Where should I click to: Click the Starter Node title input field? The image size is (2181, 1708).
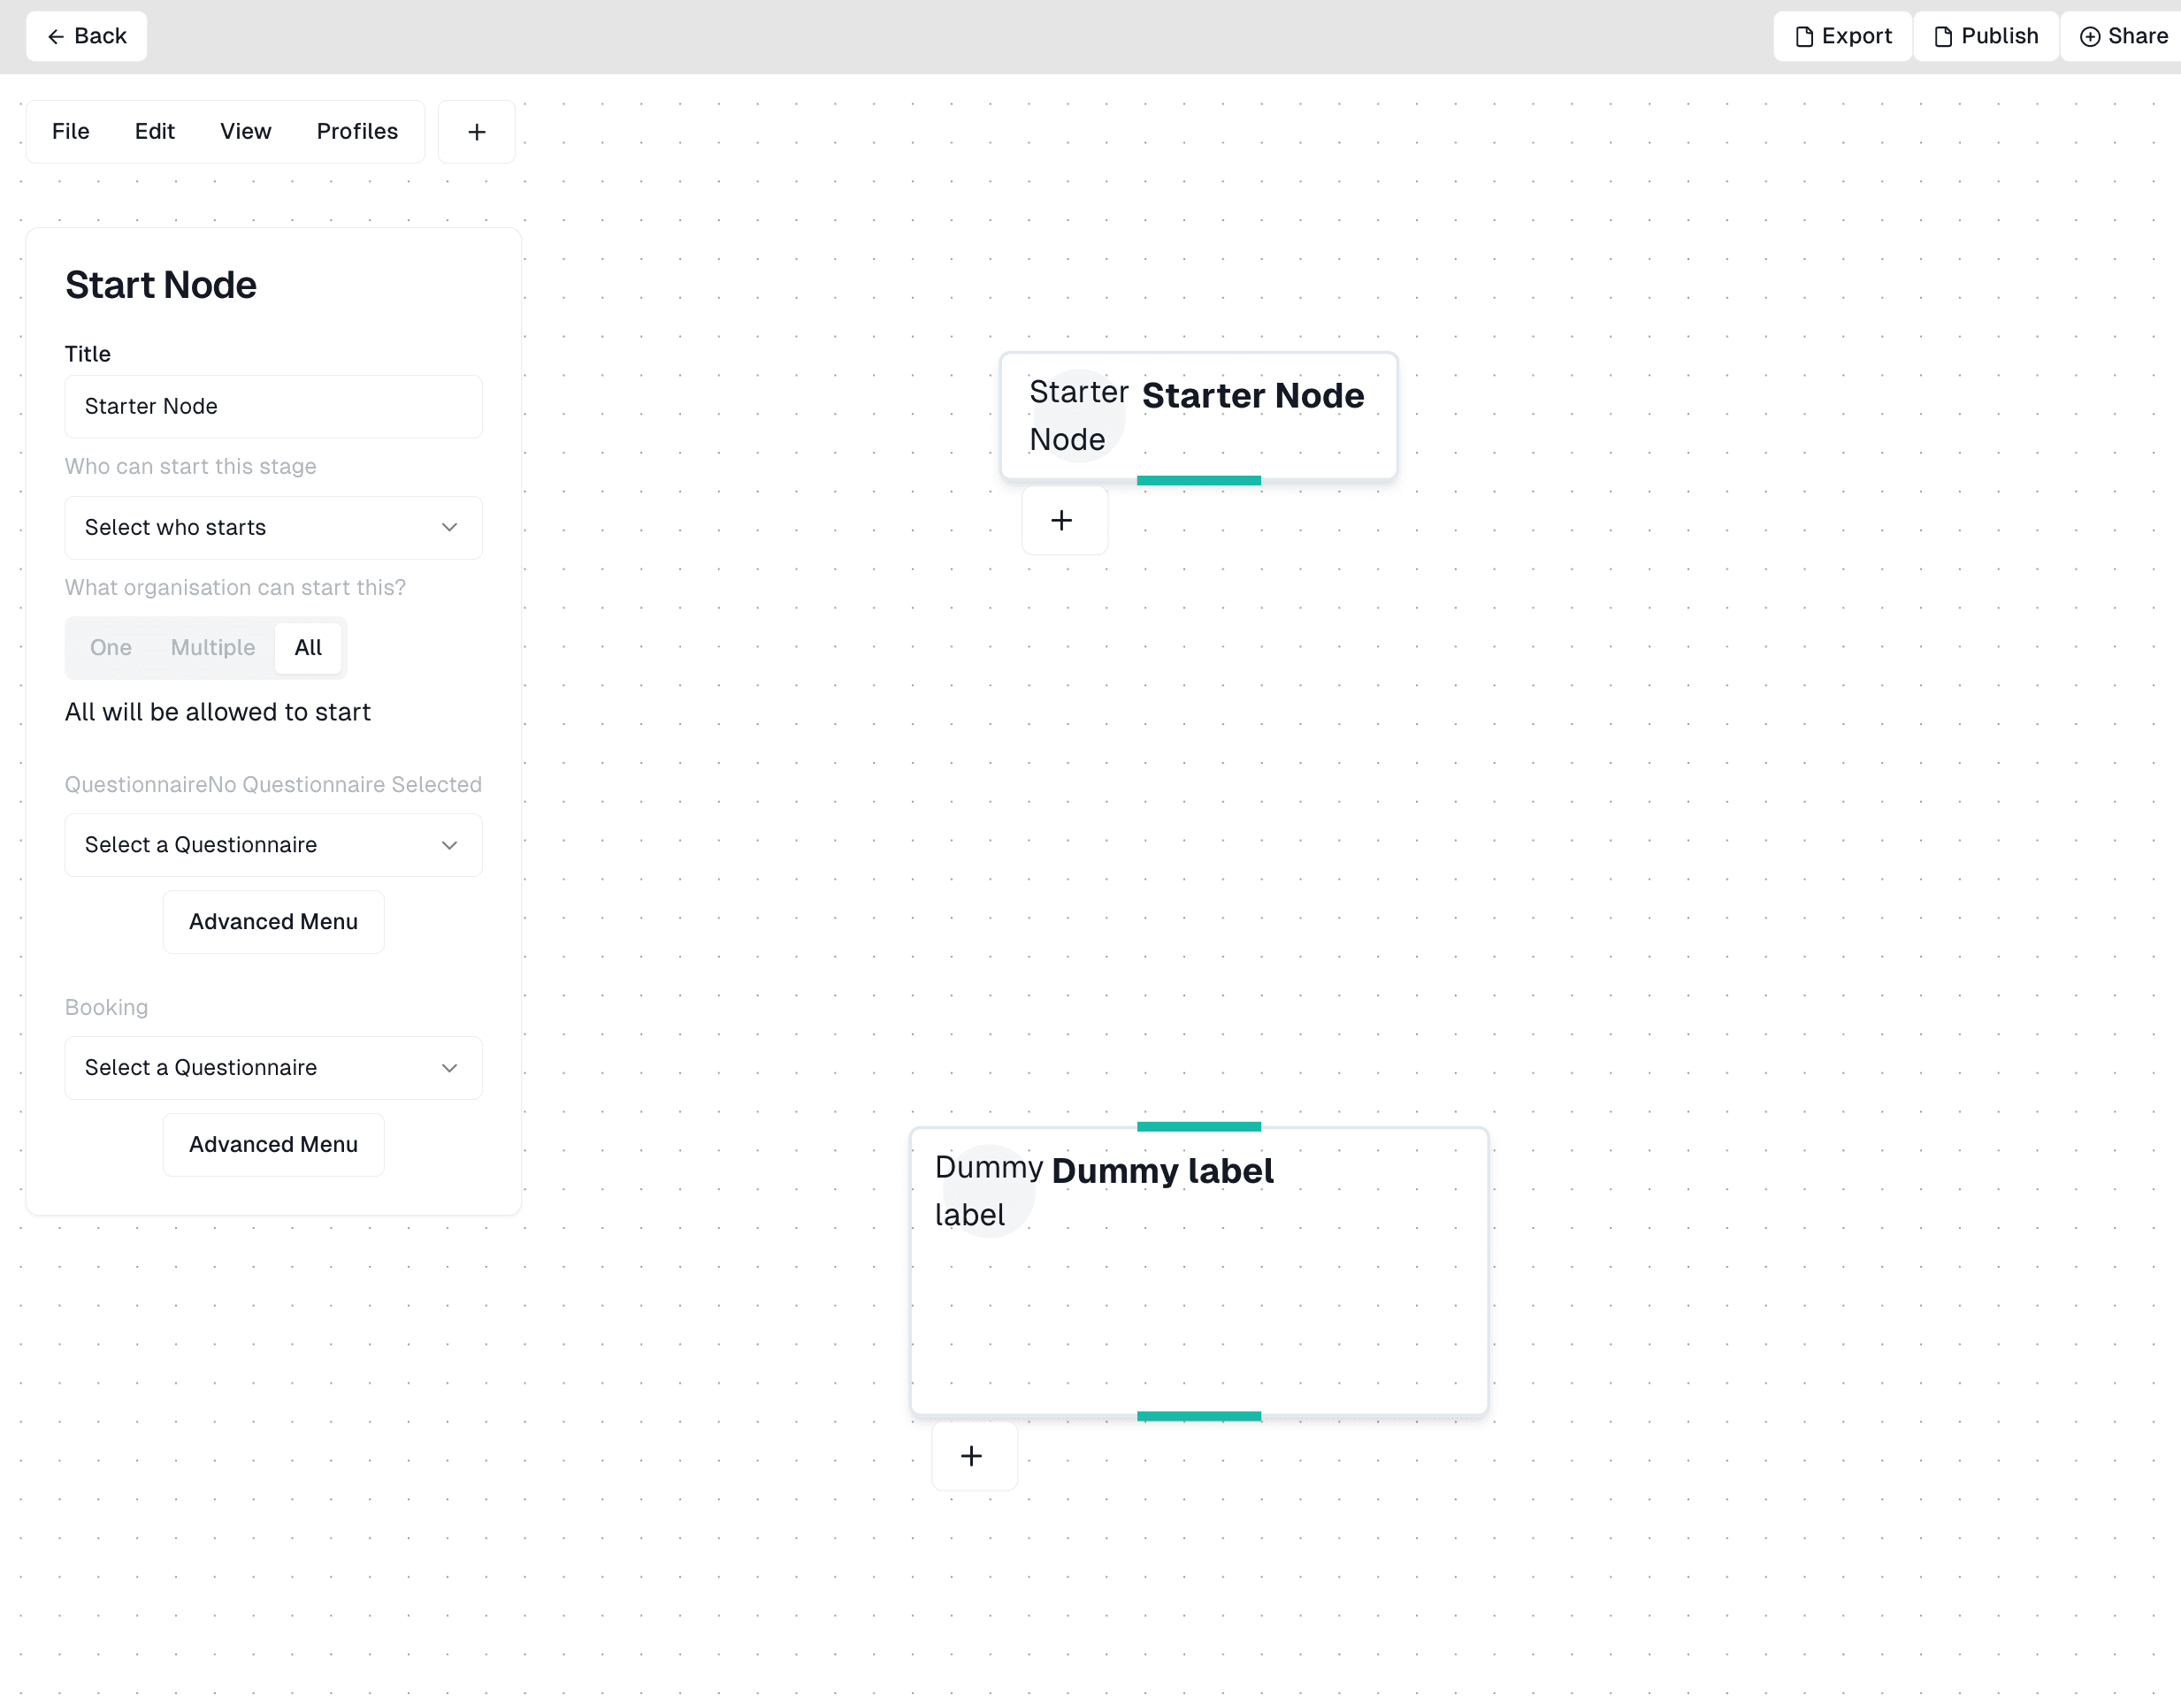pos(272,405)
